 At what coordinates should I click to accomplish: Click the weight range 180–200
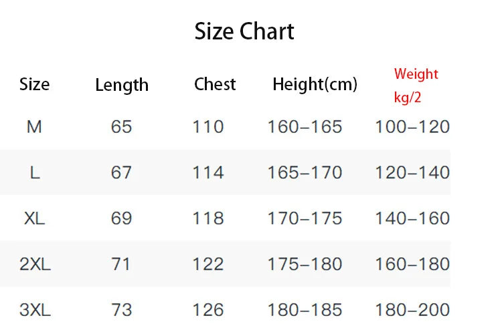point(412,310)
